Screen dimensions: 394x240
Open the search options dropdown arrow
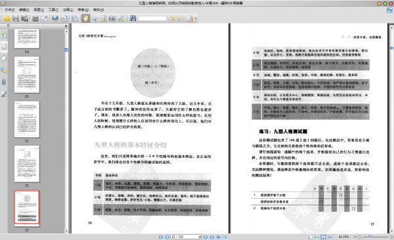pyautogui.click(x=196, y=18)
